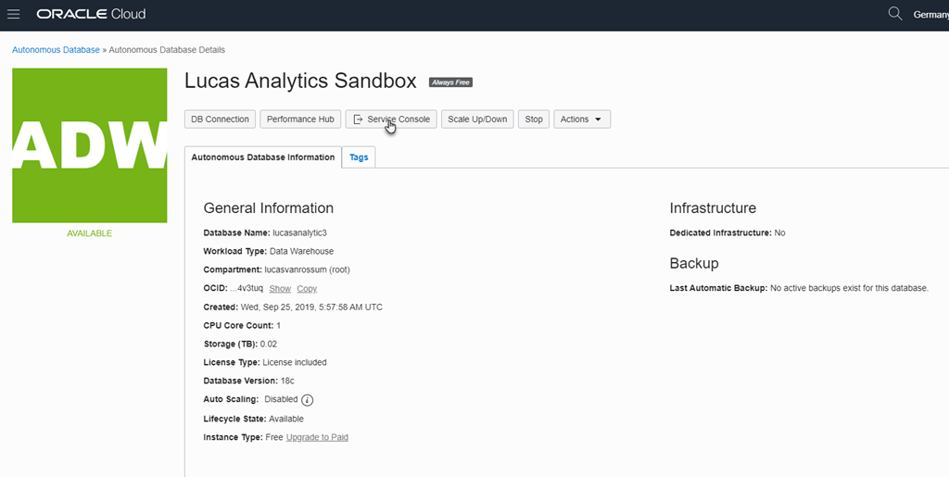Viewport: 949px width, 477px height.
Task: Open the hamburger navigation menu
Action: [x=14, y=14]
